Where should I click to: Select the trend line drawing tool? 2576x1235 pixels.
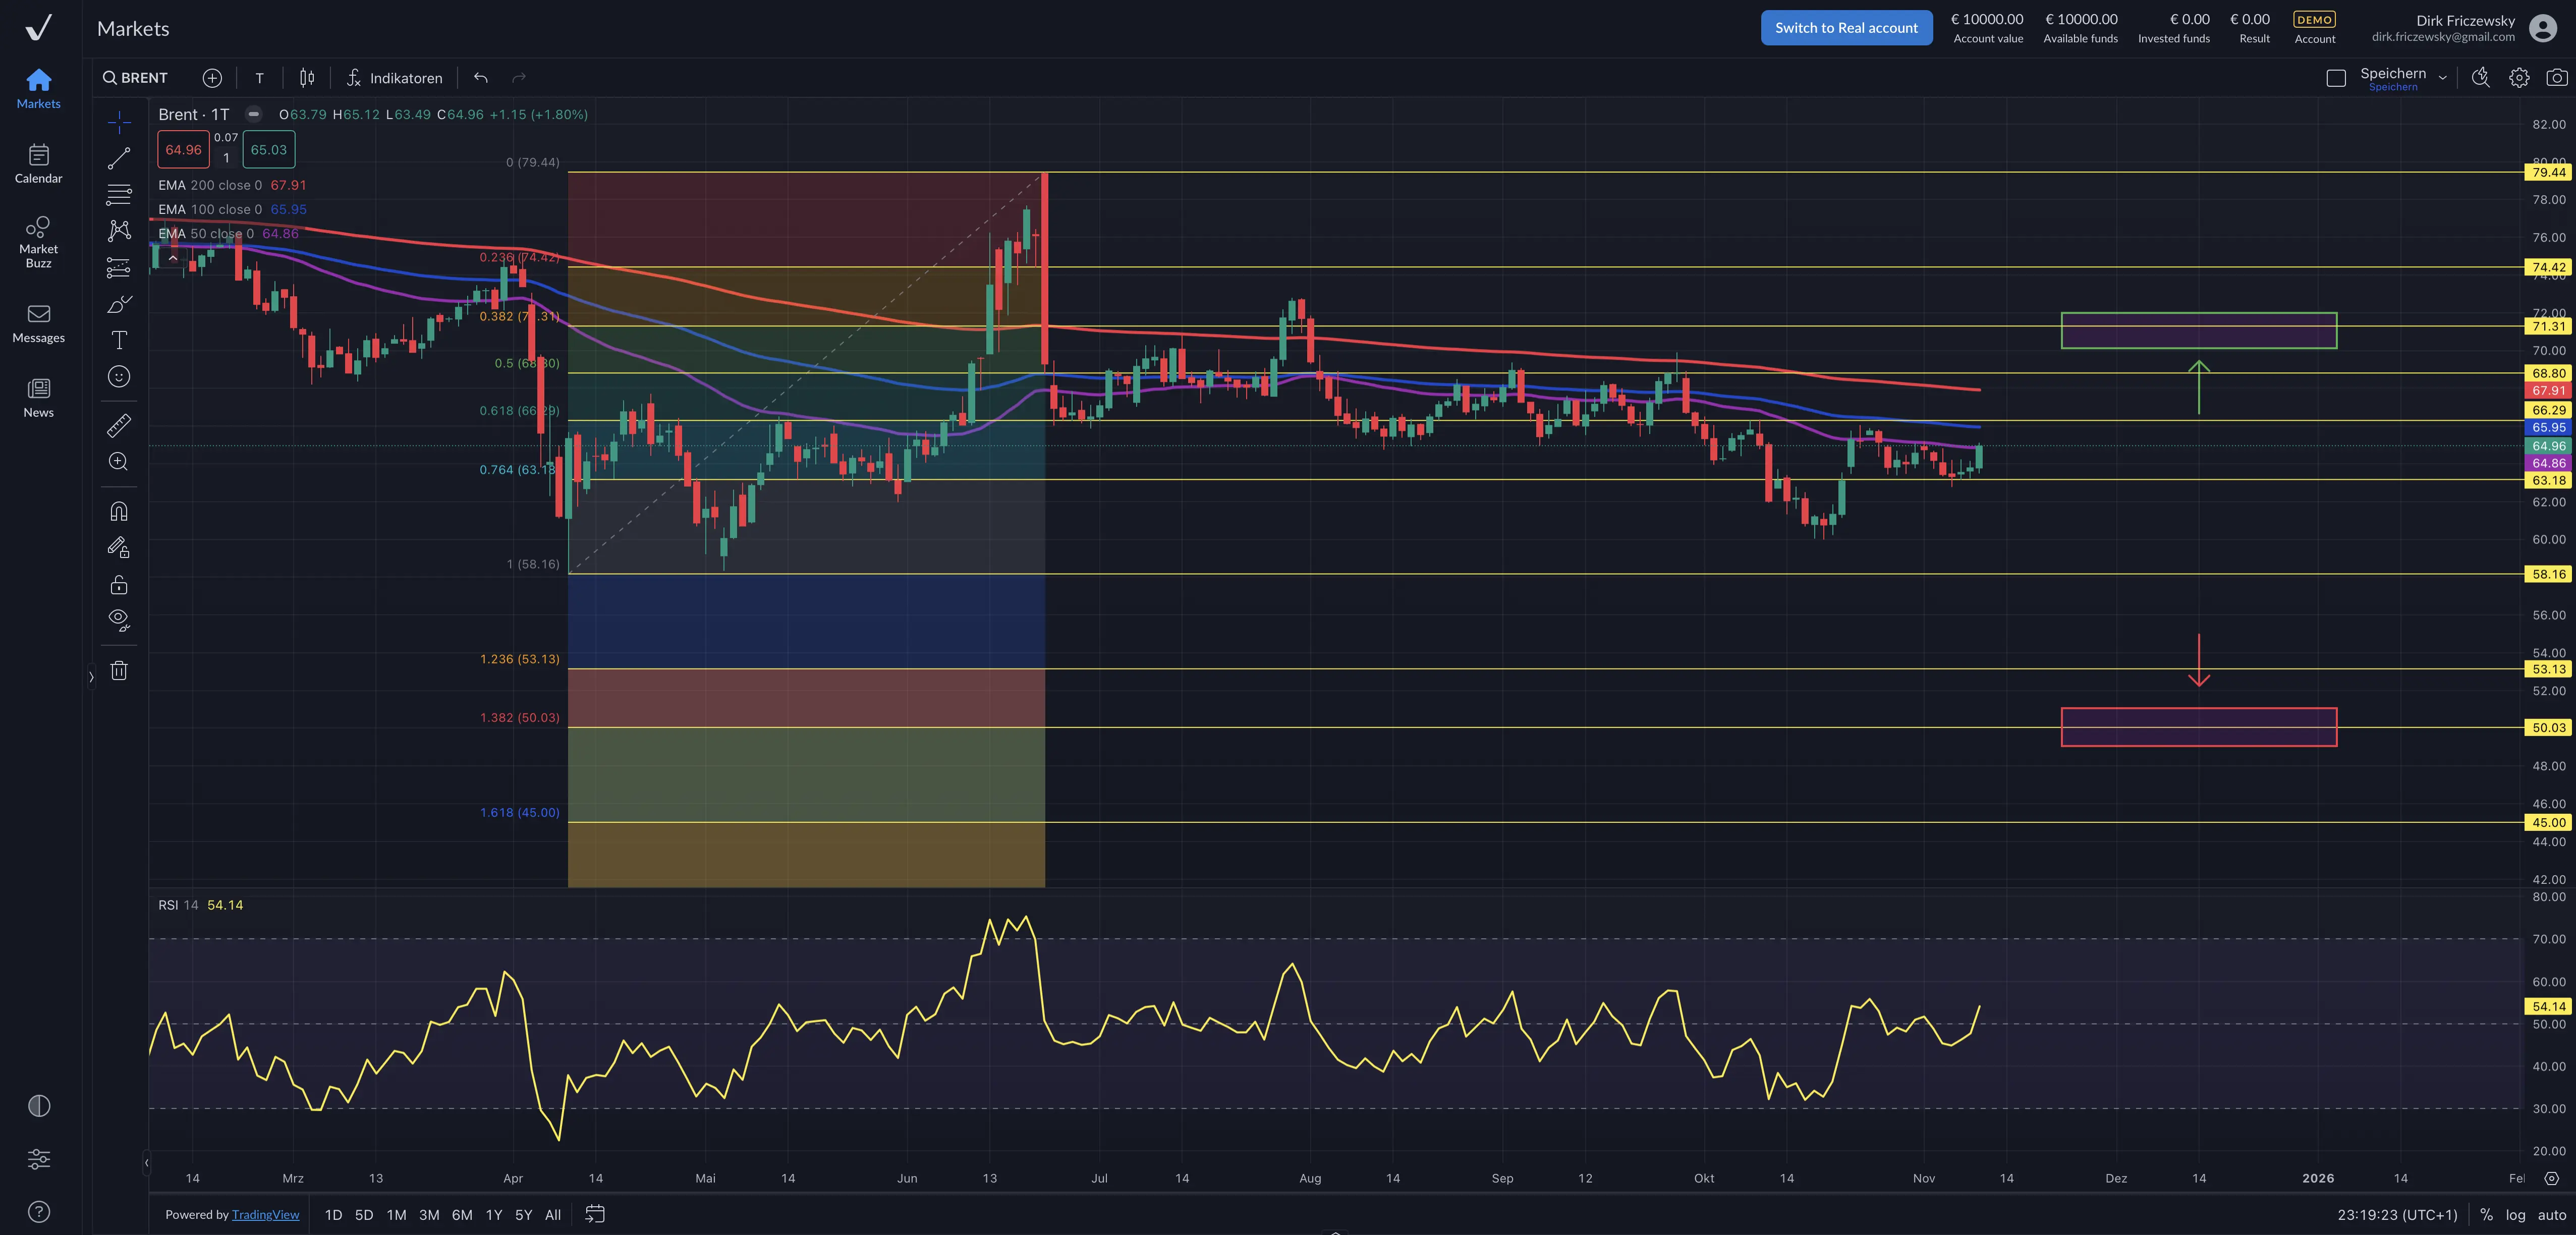119,158
